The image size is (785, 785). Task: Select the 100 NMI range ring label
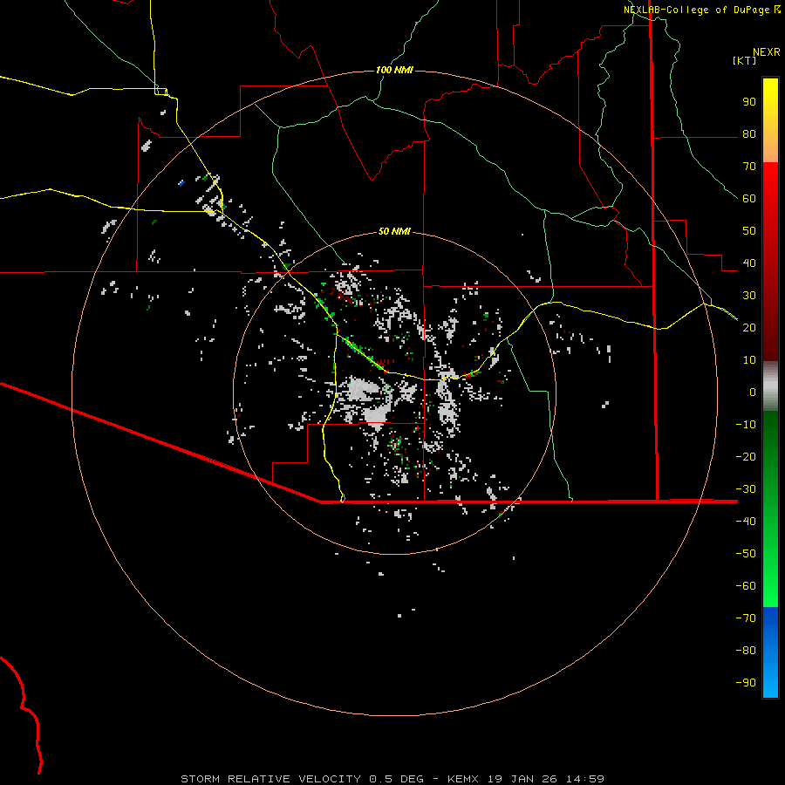click(394, 70)
